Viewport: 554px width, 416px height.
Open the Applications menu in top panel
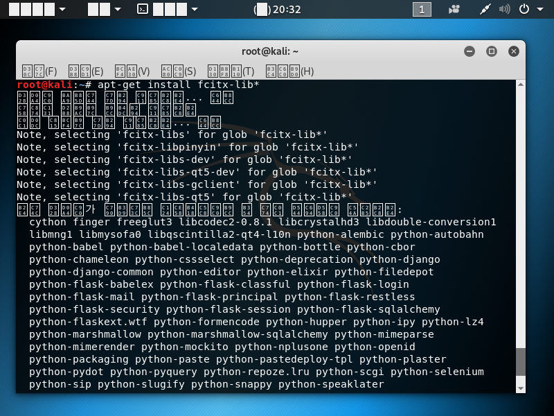point(37,9)
